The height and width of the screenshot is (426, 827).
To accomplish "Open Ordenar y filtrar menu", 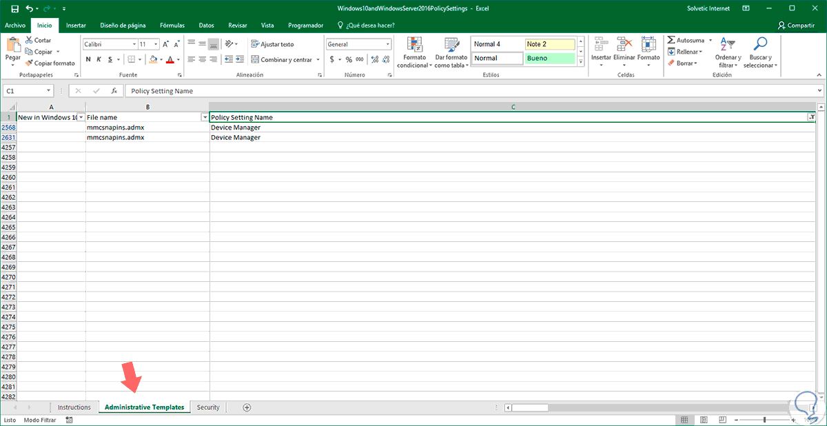I will pyautogui.click(x=728, y=52).
